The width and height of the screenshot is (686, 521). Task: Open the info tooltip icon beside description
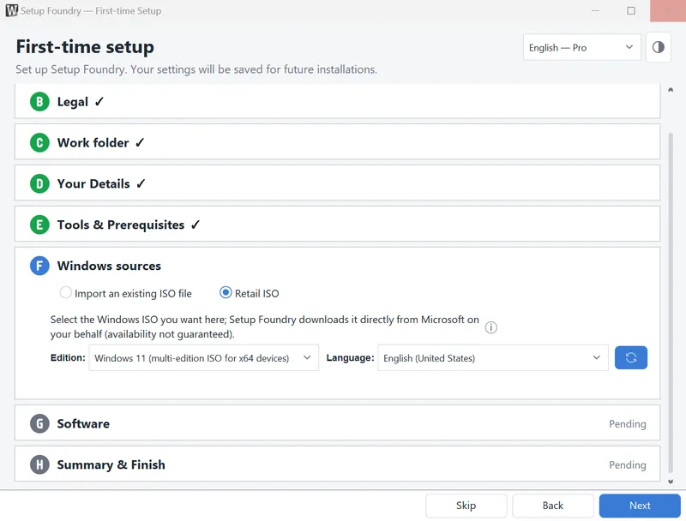(490, 327)
